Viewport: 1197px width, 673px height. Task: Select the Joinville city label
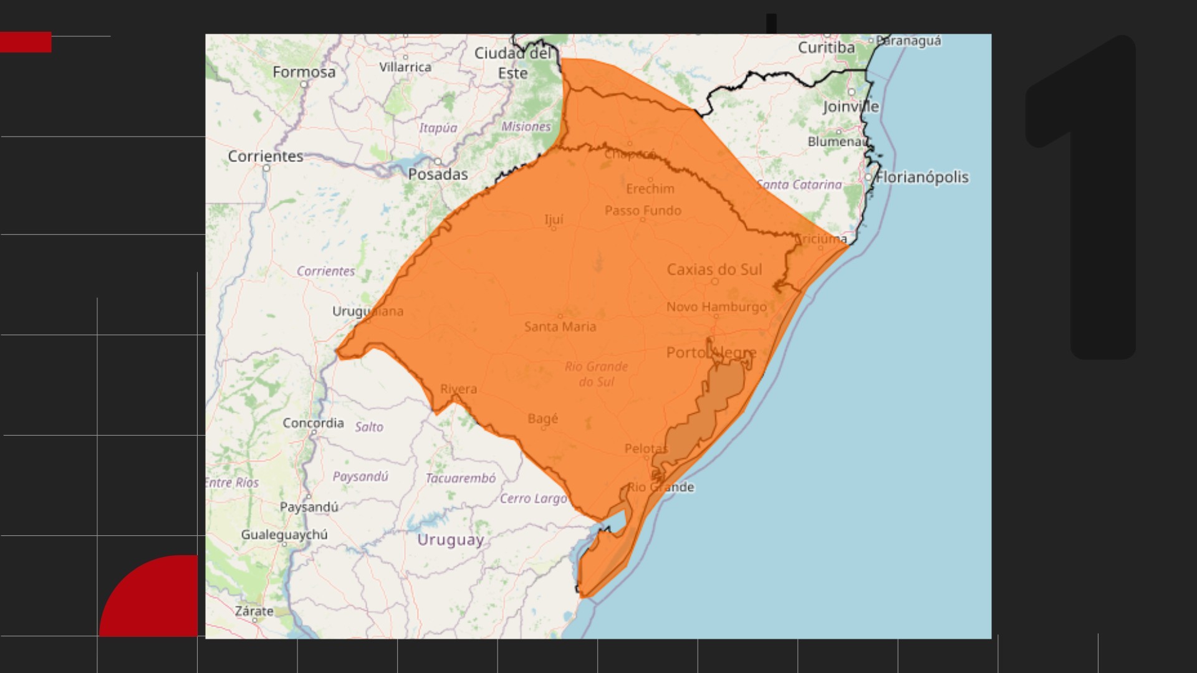tap(851, 107)
